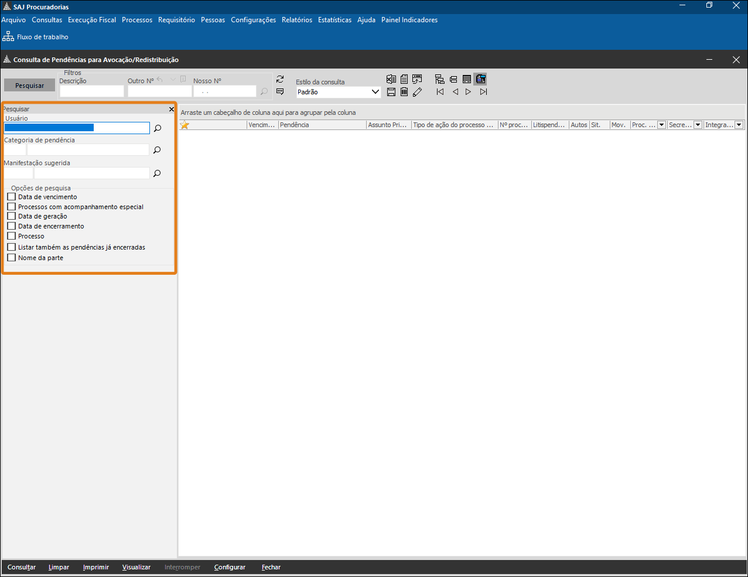Image resolution: width=748 pixels, height=577 pixels.
Task: Open the Estilo da consulta dropdown
Action: tap(375, 92)
